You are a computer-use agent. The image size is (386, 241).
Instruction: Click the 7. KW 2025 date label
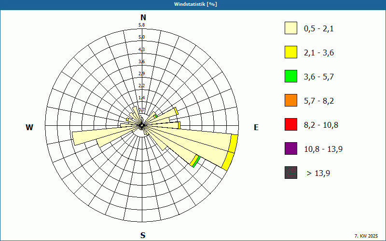(x=366, y=236)
